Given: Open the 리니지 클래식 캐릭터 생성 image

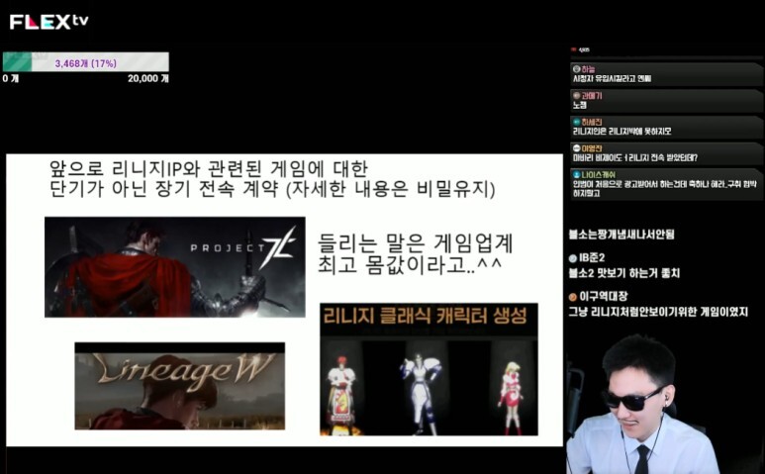Looking at the screenshot, I should 429,369.
